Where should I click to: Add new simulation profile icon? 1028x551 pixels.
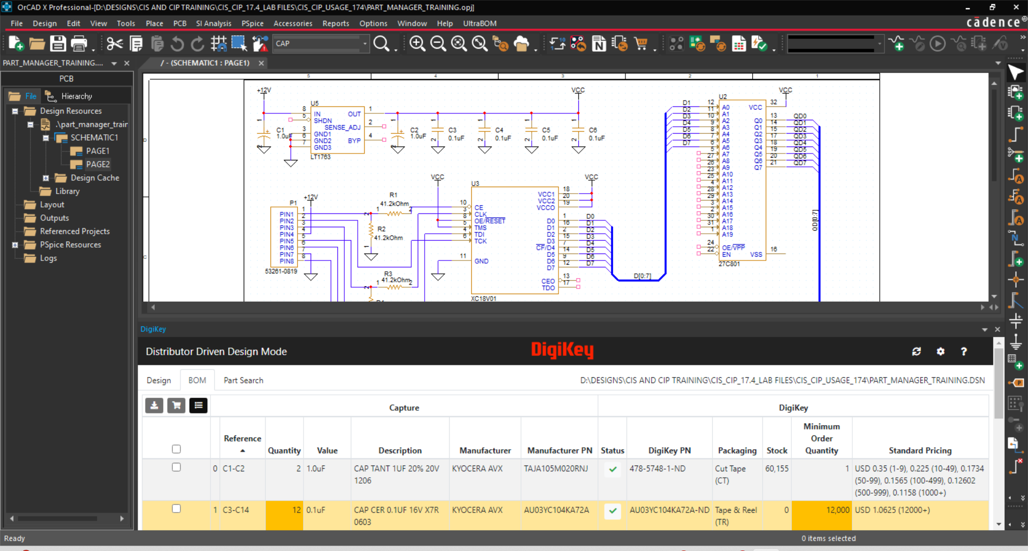pos(896,43)
